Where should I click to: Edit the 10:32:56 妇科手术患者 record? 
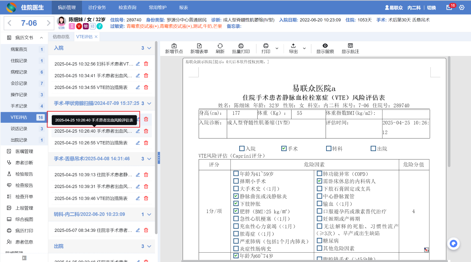[138, 64]
